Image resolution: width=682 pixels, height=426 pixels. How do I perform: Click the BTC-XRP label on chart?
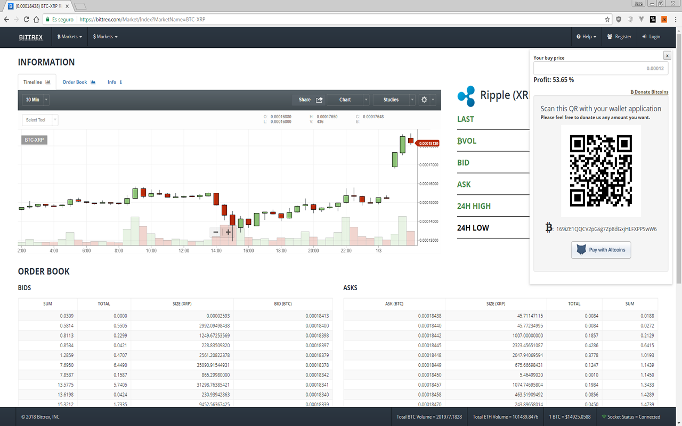35,140
